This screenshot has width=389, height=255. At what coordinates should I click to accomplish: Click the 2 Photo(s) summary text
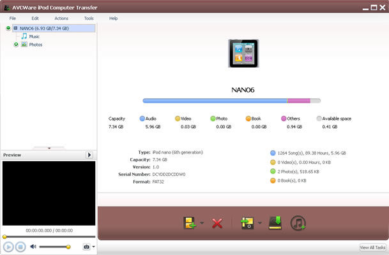click(298, 171)
